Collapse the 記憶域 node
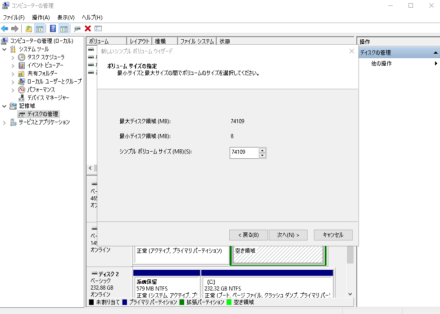This screenshot has height=314, width=440. [4, 106]
